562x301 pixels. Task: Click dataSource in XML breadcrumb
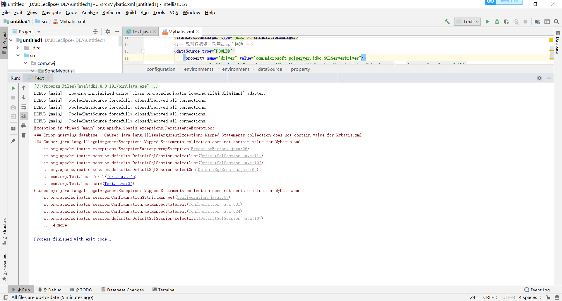[x=270, y=69]
